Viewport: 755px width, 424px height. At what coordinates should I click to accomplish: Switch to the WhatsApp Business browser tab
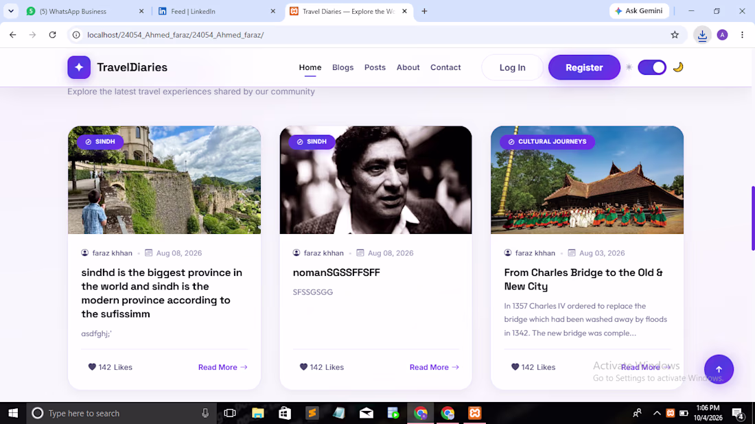pyautogui.click(x=84, y=11)
